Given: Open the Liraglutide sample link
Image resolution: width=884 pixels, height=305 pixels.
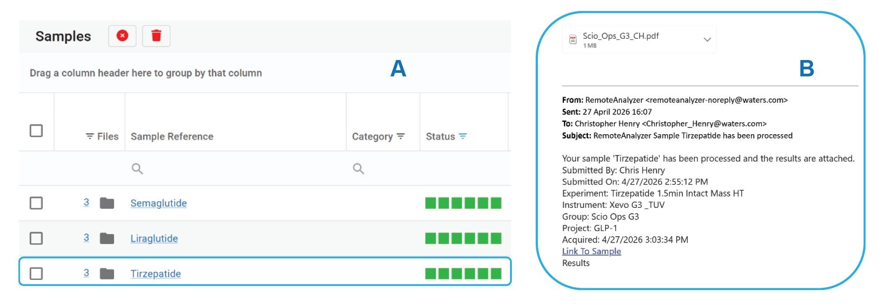Looking at the screenshot, I should tap(154, 238).
